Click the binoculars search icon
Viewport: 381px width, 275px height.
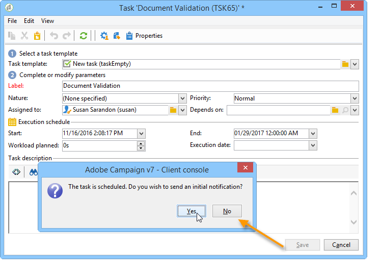33,172
